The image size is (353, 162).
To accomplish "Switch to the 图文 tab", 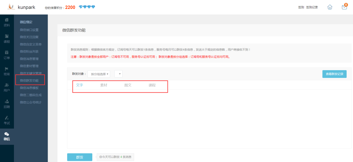I will [x=128, y=85].
